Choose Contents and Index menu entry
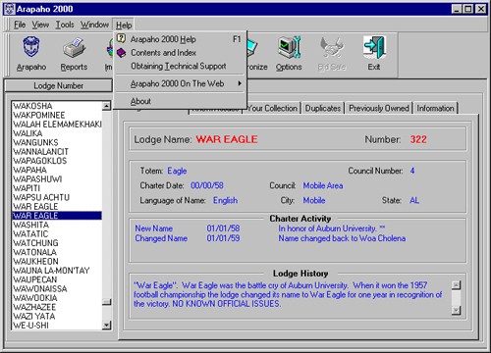Image resolution: width=491 pixels, height=353 pixels. 180,53
